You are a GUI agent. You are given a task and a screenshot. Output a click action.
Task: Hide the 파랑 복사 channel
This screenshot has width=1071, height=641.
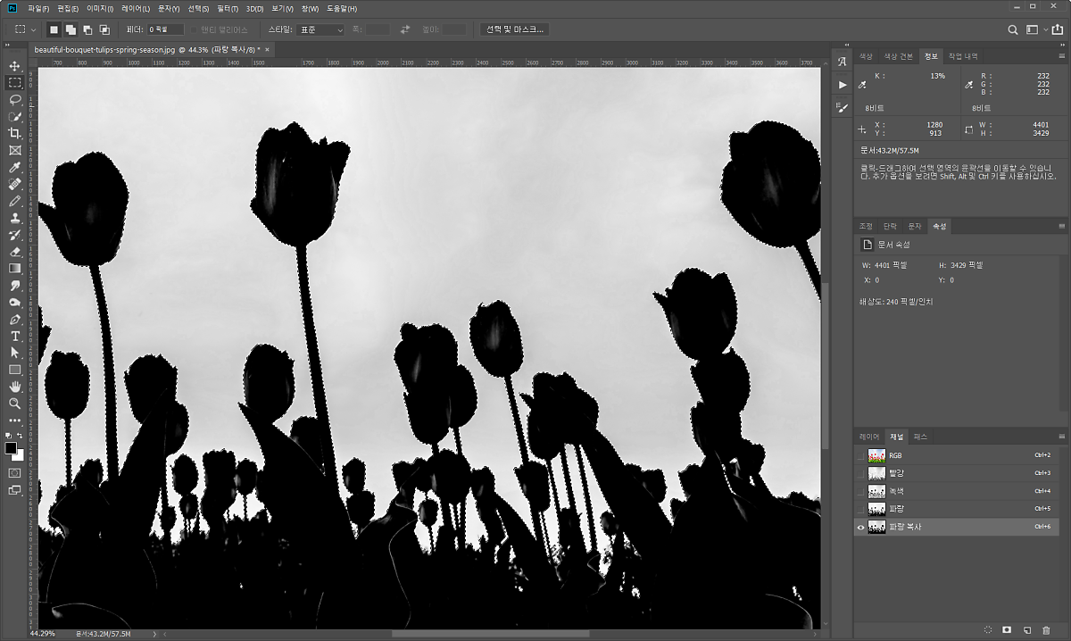click(861, 528)
